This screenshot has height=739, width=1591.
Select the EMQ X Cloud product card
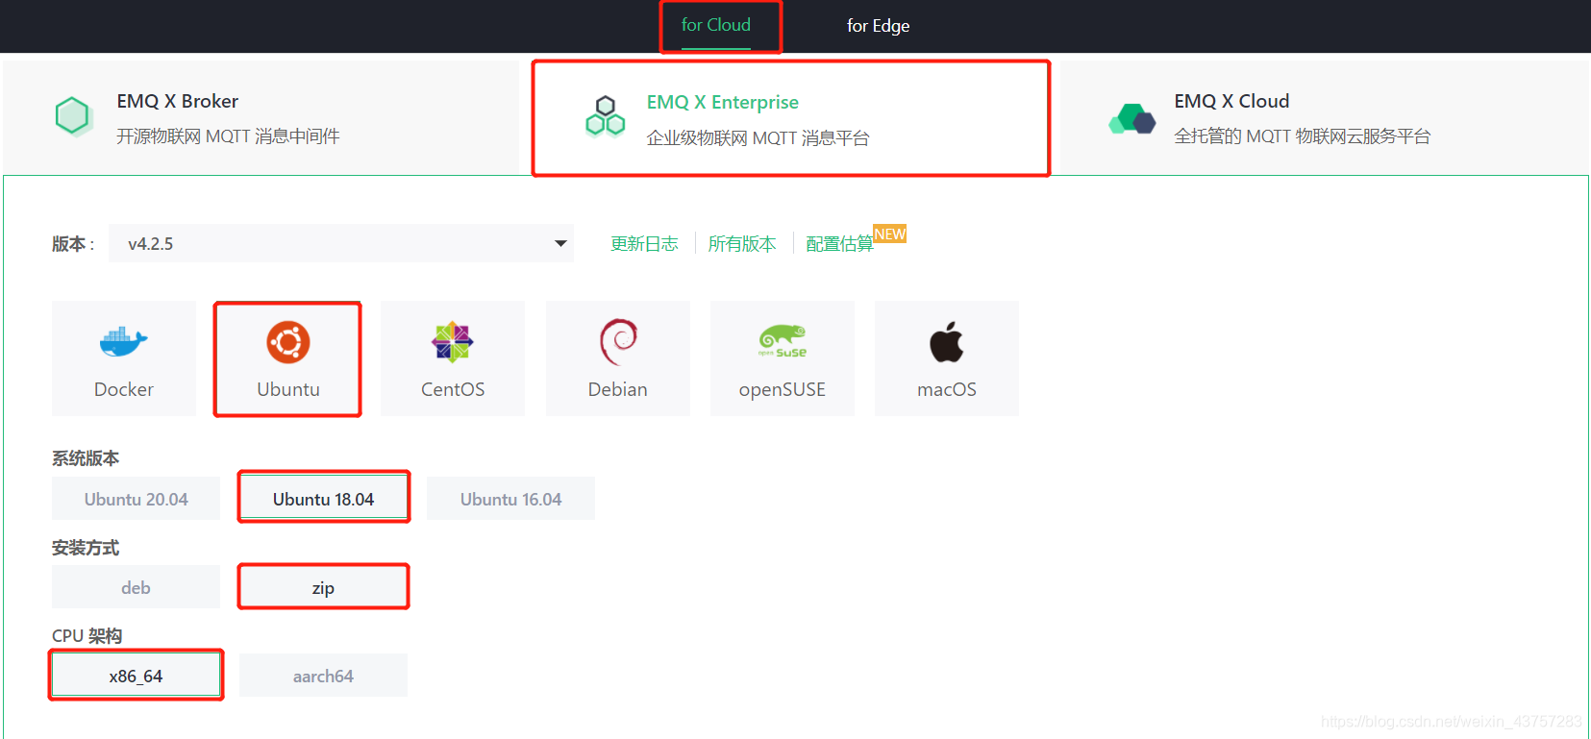click(x=1325, y=117)
